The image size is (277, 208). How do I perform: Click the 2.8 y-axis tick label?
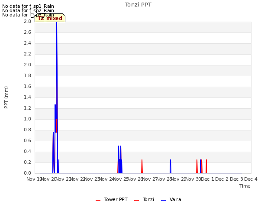pos(27,21)
